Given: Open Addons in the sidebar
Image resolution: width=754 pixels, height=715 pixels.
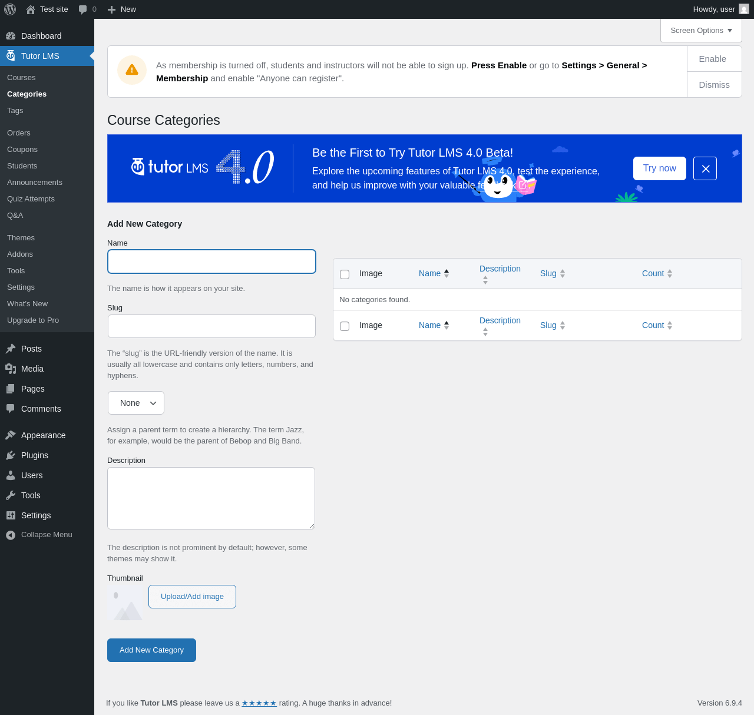Looking at the screenshot, I should click(20, 254).
